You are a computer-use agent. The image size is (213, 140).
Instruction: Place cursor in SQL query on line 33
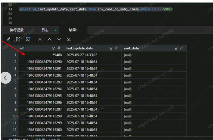(x=96, y=9)
